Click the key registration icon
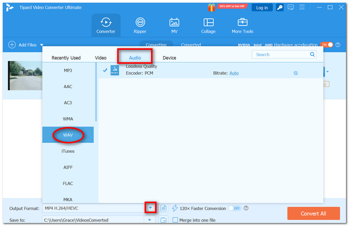 pyautogui.click(x=280, y=7)
